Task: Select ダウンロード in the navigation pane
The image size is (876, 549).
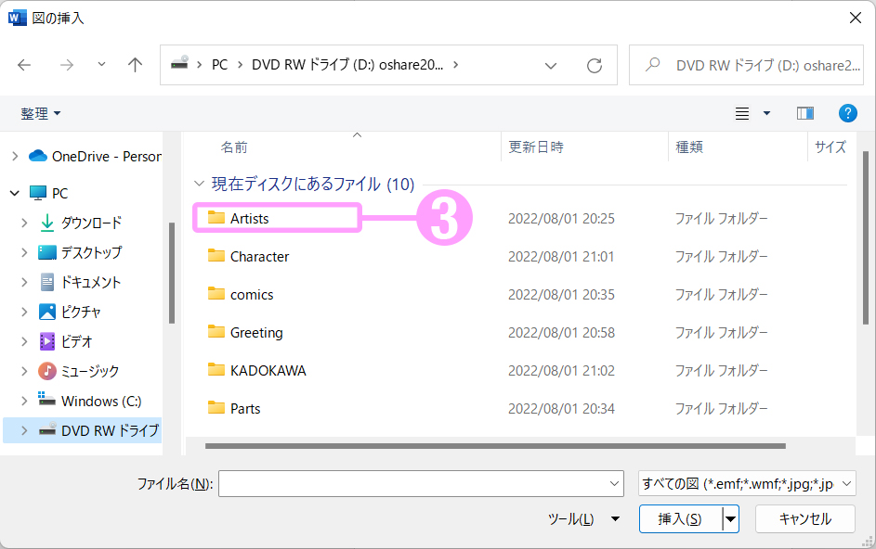Action: 91,223
